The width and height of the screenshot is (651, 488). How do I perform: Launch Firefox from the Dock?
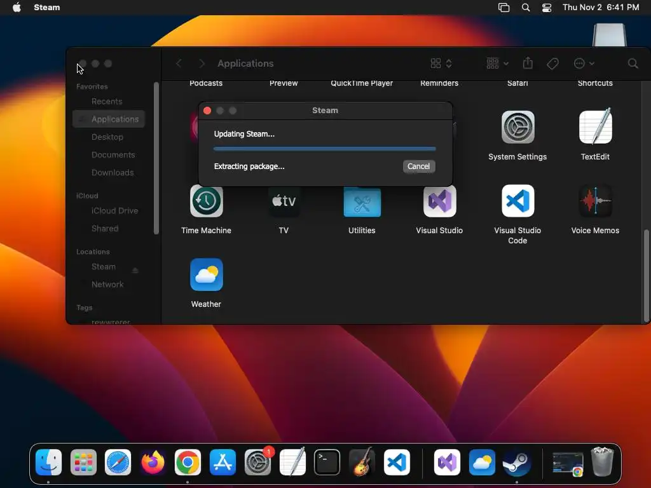(153, 463)
